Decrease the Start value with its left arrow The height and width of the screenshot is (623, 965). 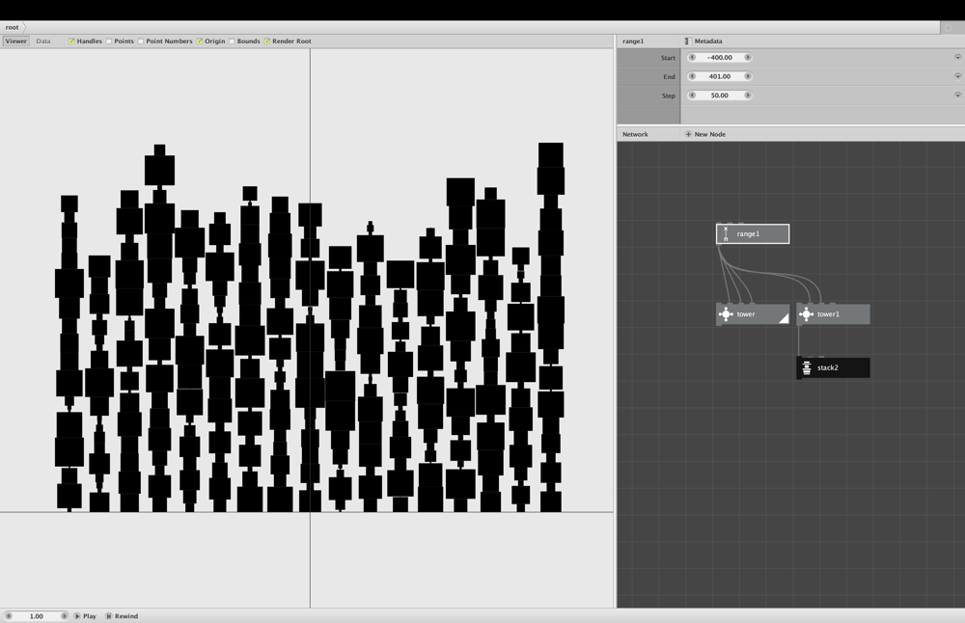[692, 57]
